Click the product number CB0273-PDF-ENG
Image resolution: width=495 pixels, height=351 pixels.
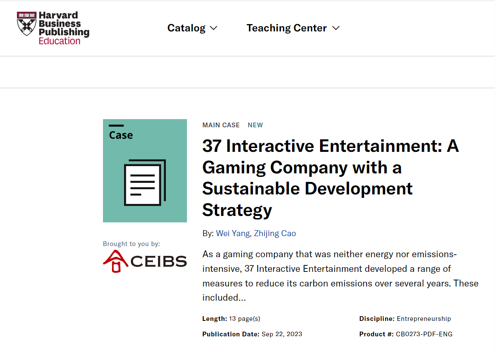(424, 334)
